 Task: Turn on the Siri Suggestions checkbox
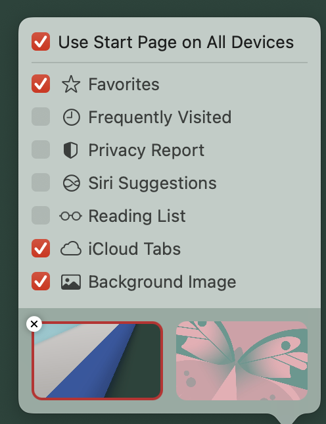pos(41,182)
